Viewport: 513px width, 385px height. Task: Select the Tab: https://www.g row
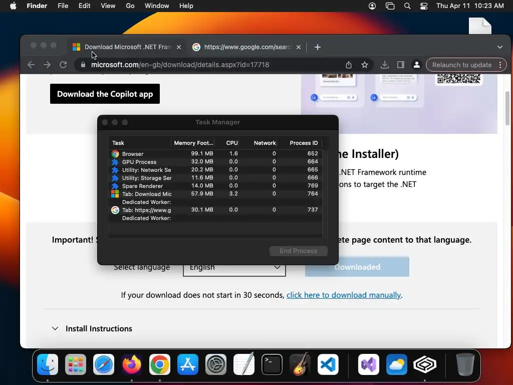[215, 210]
